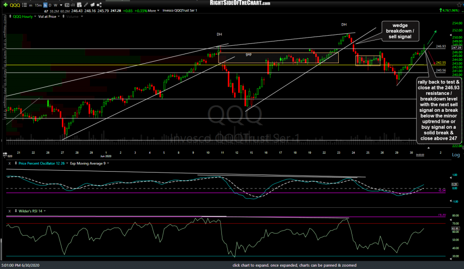
Task: Click the RSI scale arrow near 80.00
Action: [450, 220]
